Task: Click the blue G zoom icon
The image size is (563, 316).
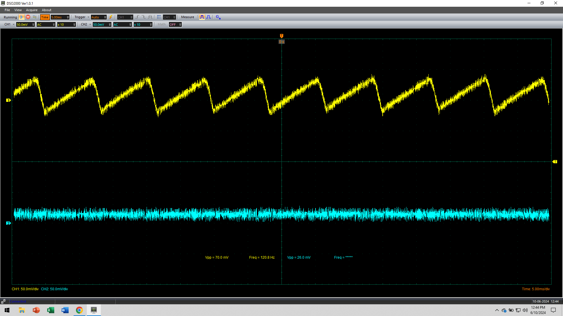Action: click(218, 17)
